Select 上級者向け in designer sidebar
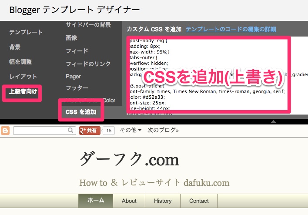Viewport: 308px width, 215px height. click(x=23, y=91)
